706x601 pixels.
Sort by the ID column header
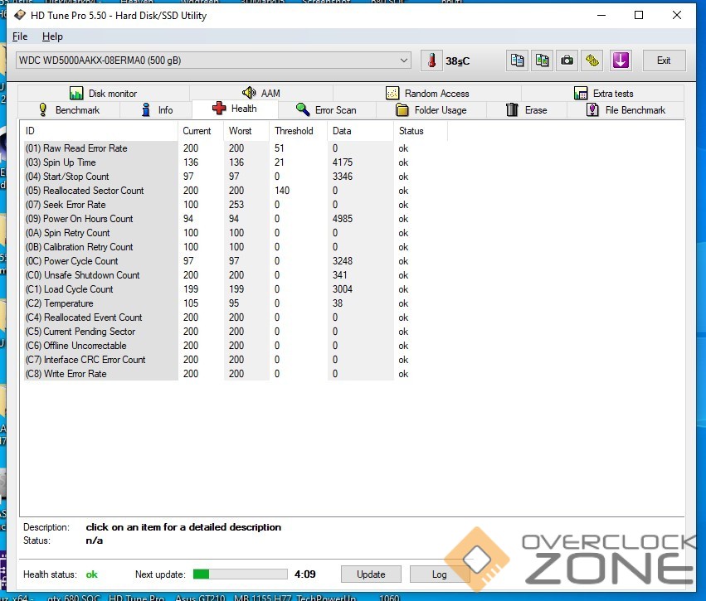point(99,131)
